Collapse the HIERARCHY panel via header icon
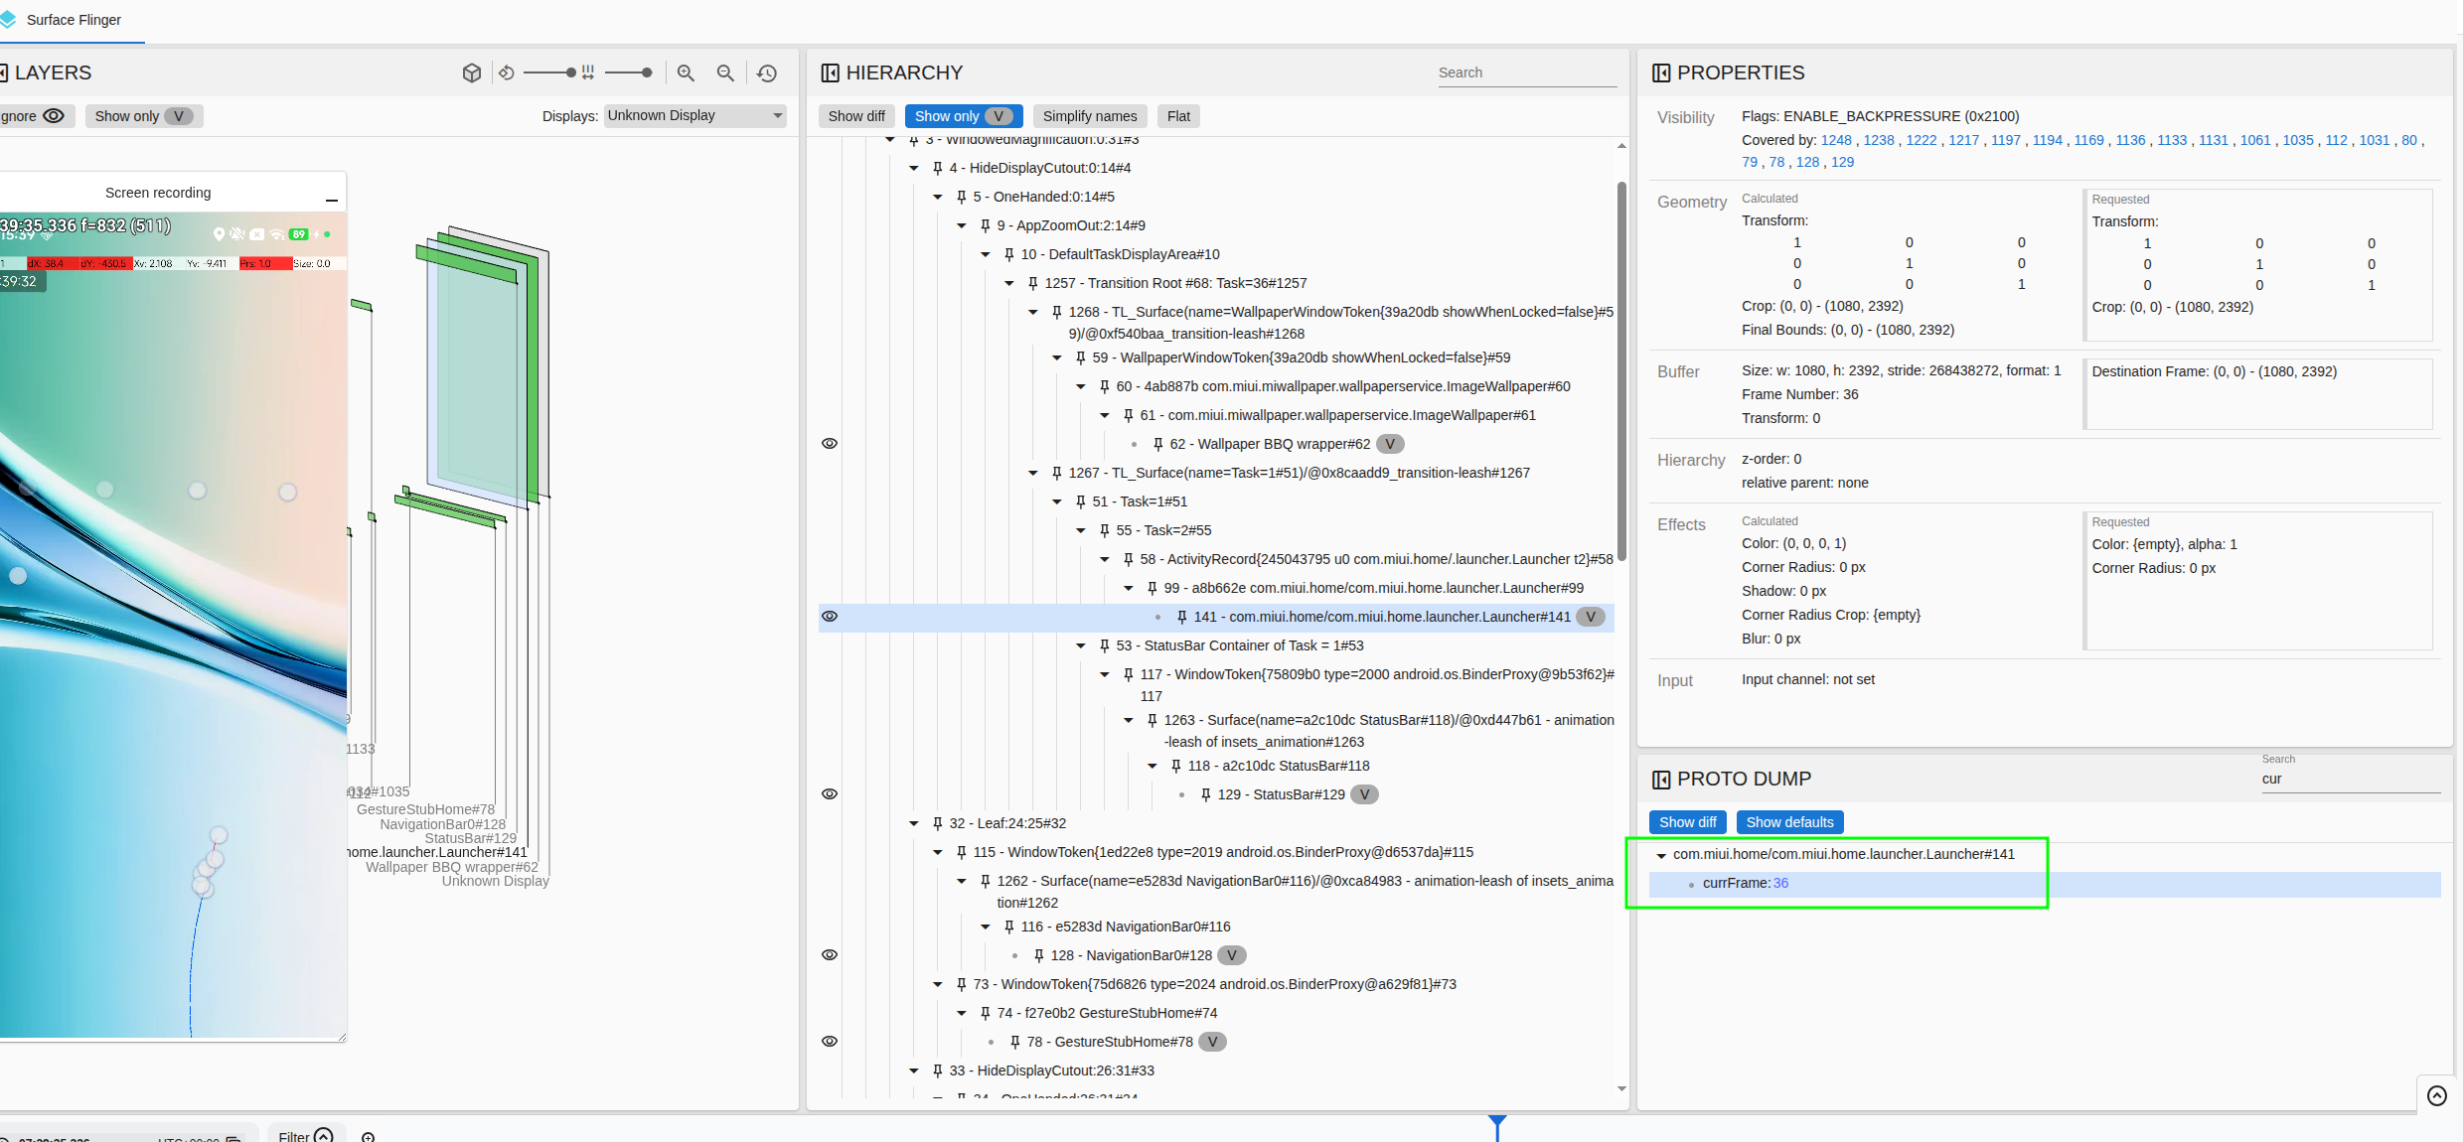The height and width of the screenshot is (1142, 2463). (830, 72)
